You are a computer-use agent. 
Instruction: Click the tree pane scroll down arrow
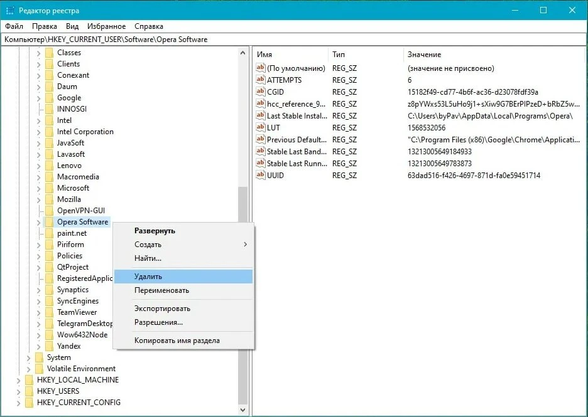pyautogui.click(x=242, y=410)
